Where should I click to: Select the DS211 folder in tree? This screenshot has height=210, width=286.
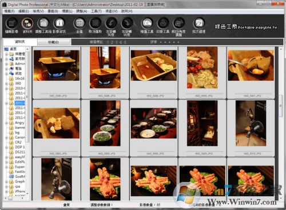pos(20,152)
